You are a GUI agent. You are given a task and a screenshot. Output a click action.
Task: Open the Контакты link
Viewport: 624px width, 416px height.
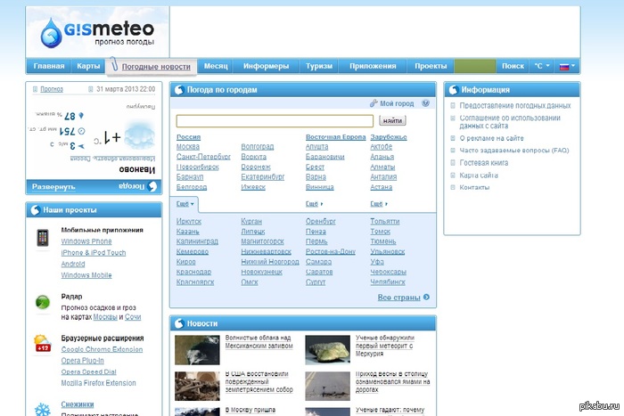click(474, 187)
